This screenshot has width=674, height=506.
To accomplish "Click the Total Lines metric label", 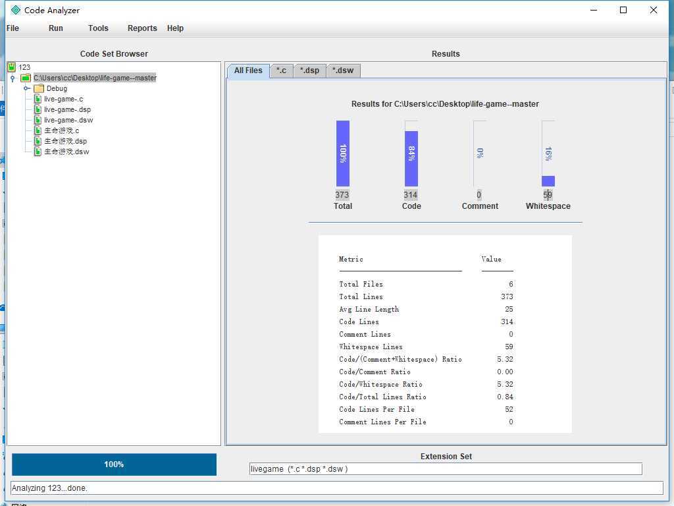I will click(361, 296).
